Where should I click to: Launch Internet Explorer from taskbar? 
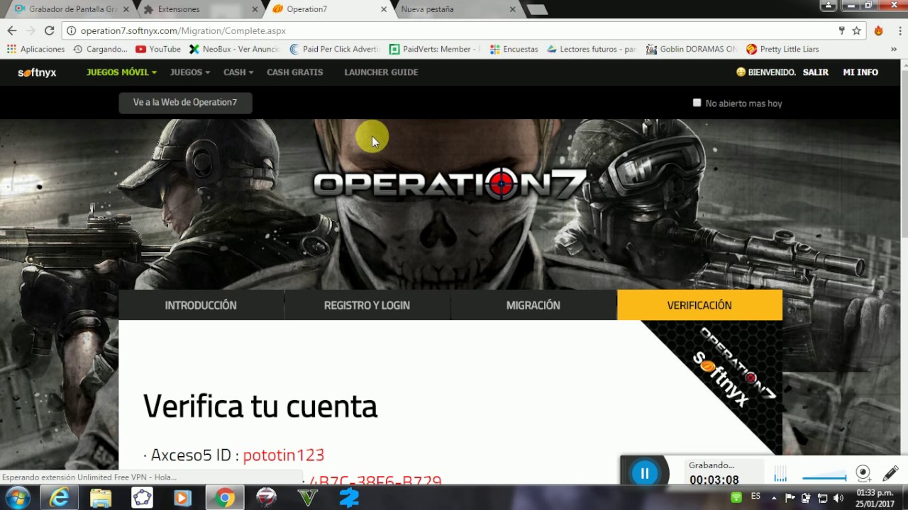(60, 498)
